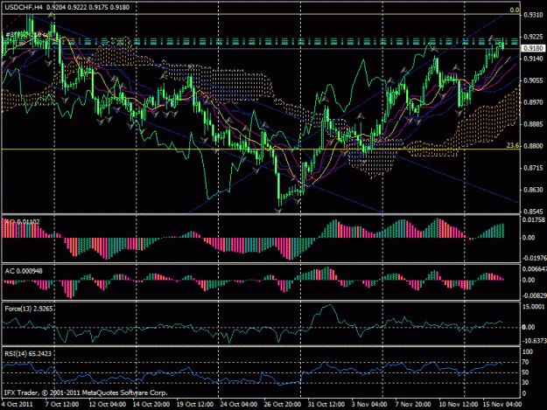Image resolution: width=547 pixels, height=410 pixels.
Task: Click the -0.00829 AC scale value
Action: point(534,295)
